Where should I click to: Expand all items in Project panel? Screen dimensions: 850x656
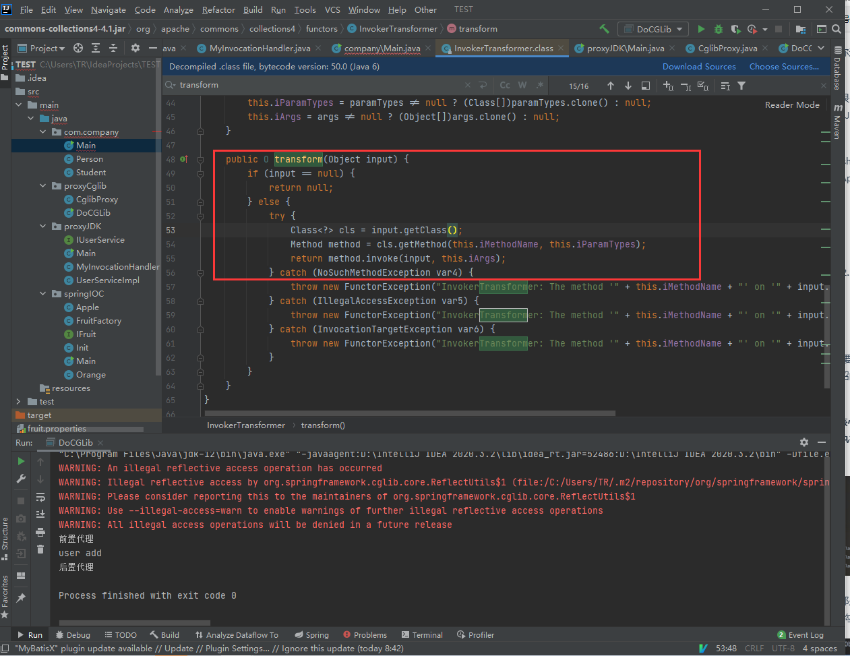tap(96, 48)
